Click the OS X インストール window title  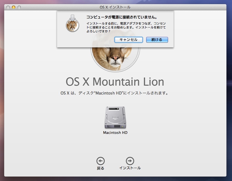[x=115, y=7]
